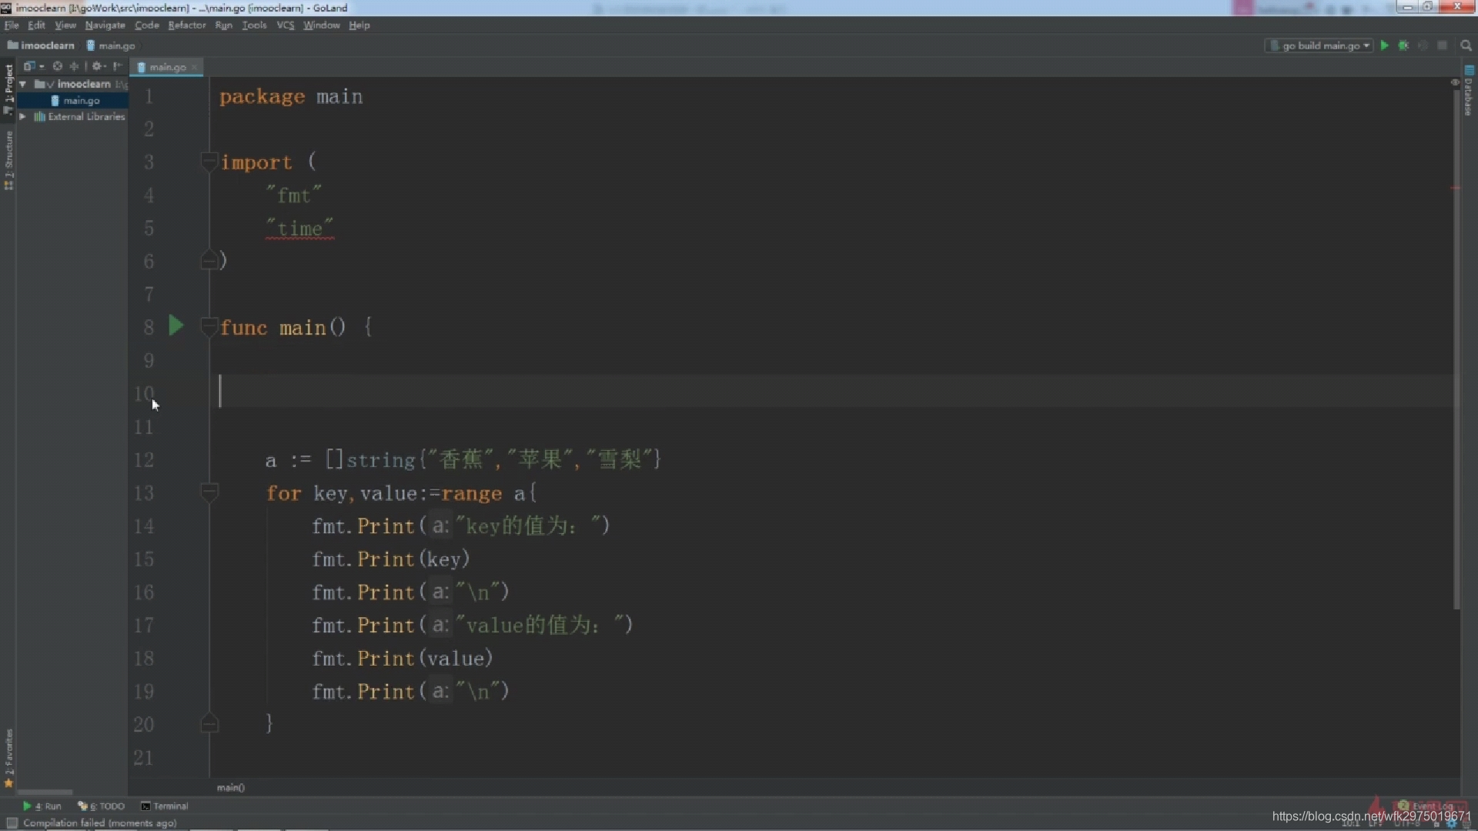Click the stop process square icon
1478x831 pixels.
(x=1442, y=45)
